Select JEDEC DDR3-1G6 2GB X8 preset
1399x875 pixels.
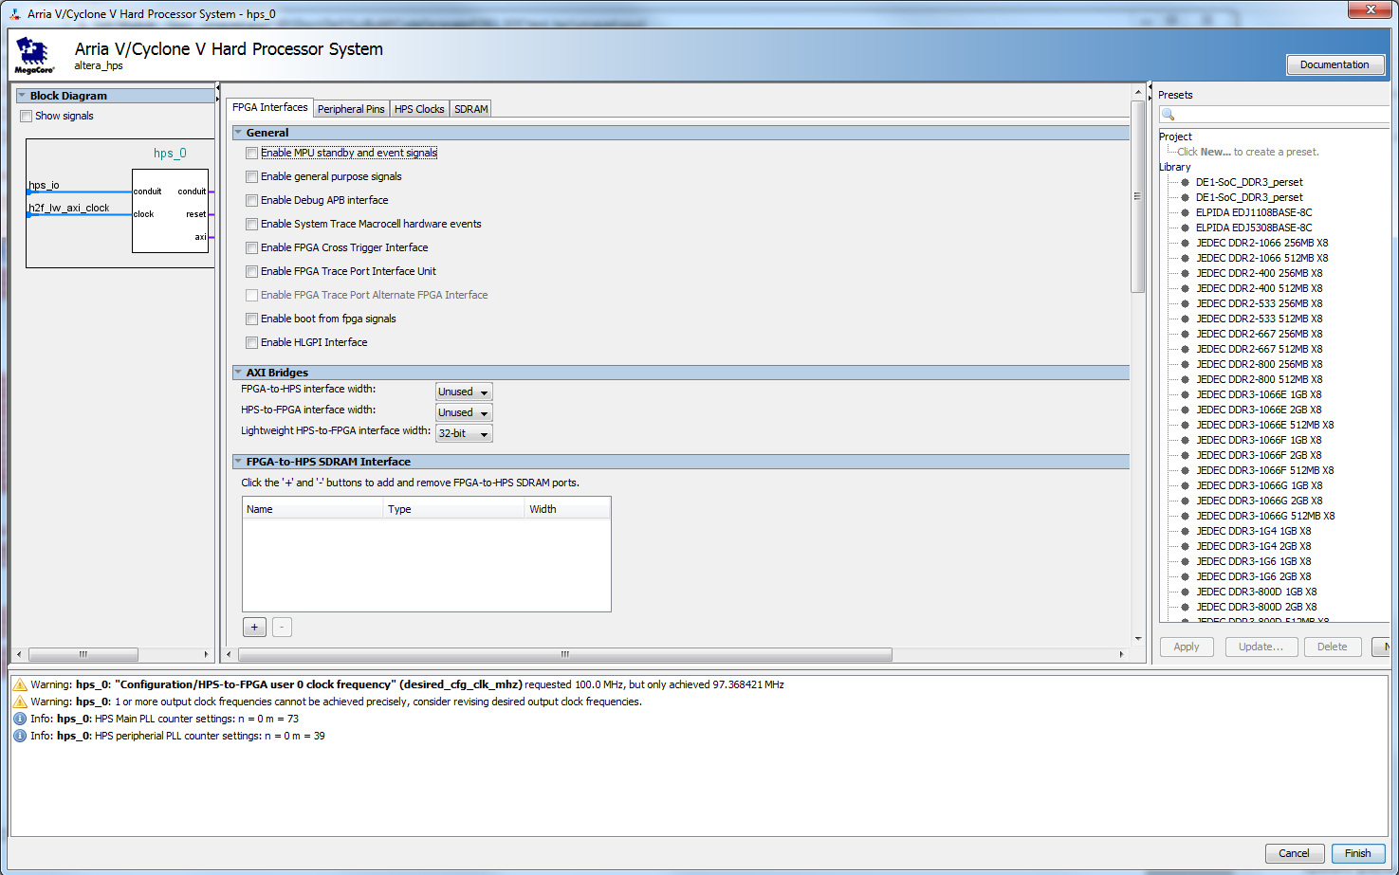(x=1253, y=576)
